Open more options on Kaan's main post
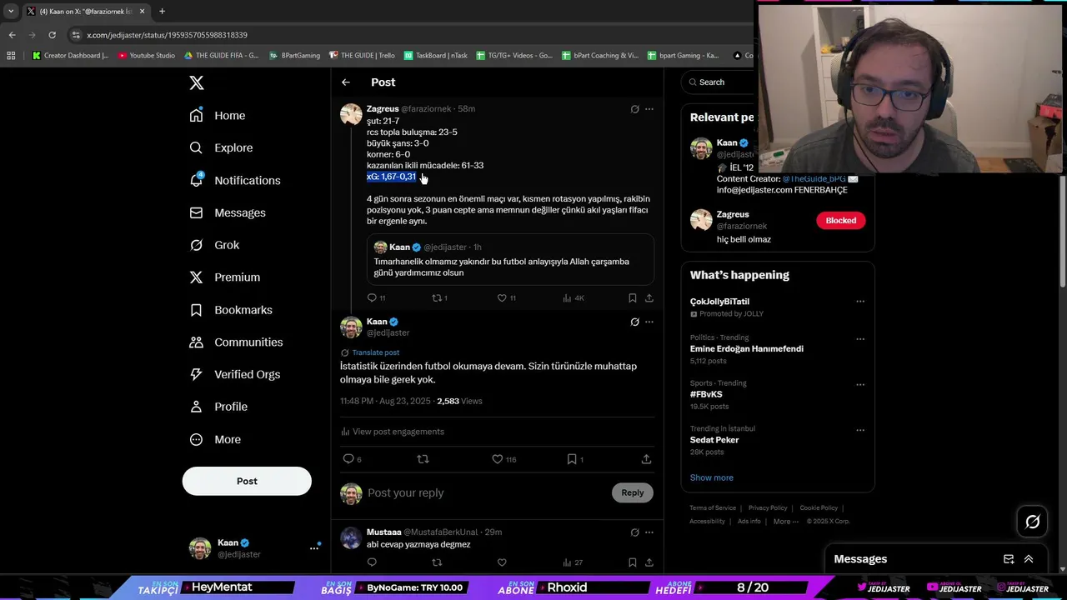 649,322
